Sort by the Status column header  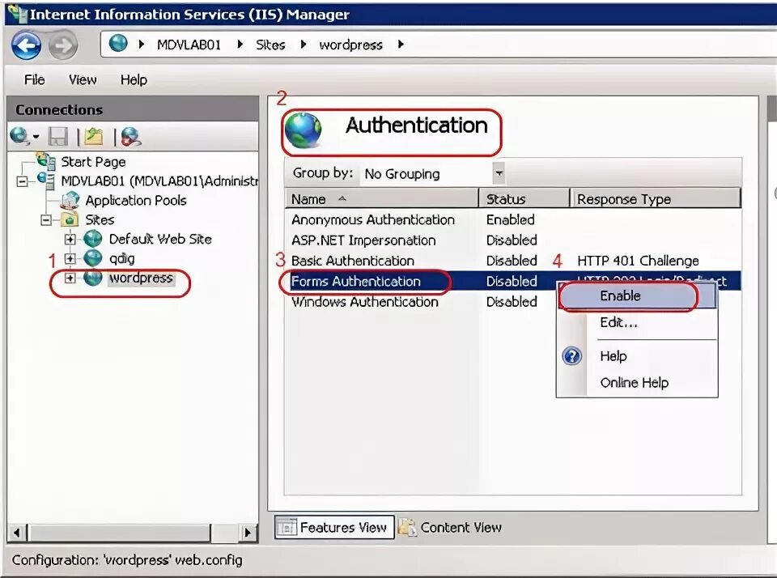pyautogui.click(x=524, y=199)
